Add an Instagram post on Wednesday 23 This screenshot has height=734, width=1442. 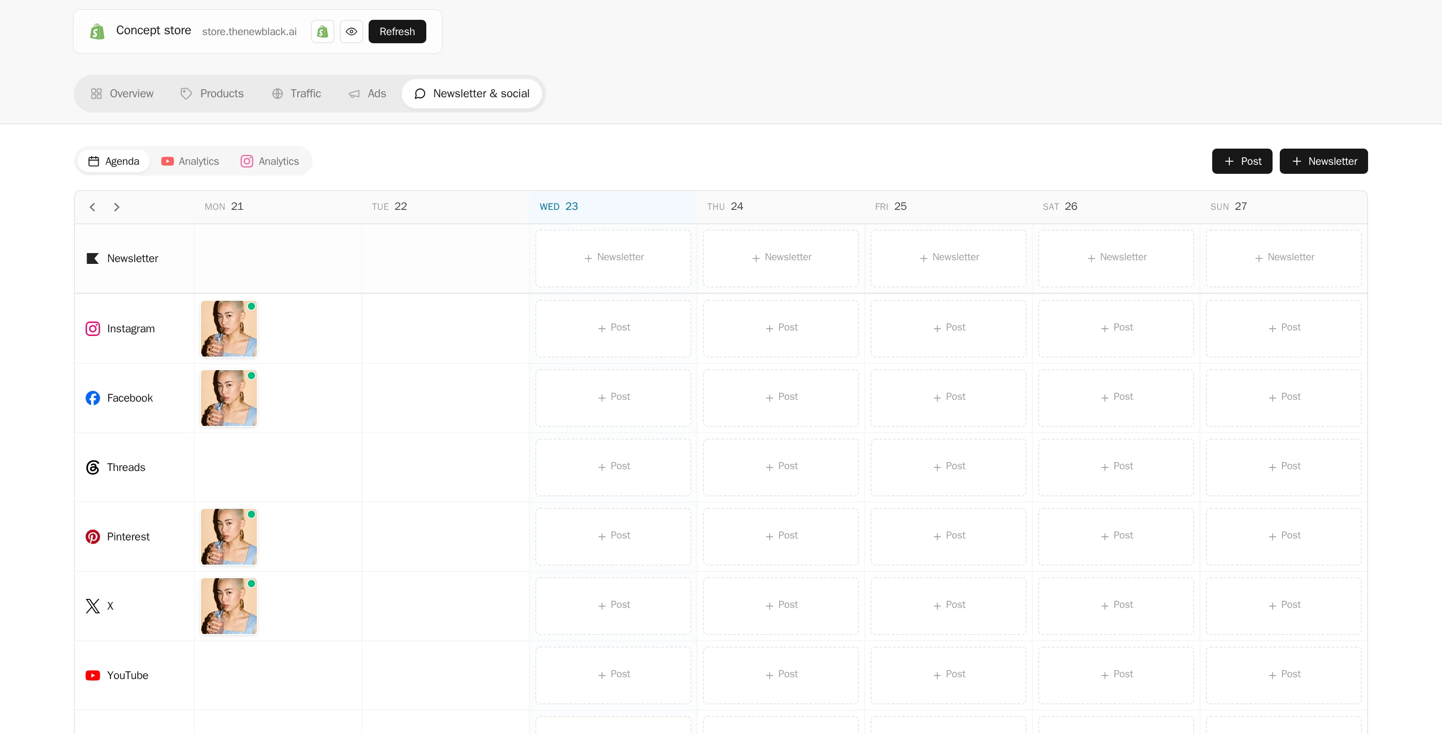point(613,328)
